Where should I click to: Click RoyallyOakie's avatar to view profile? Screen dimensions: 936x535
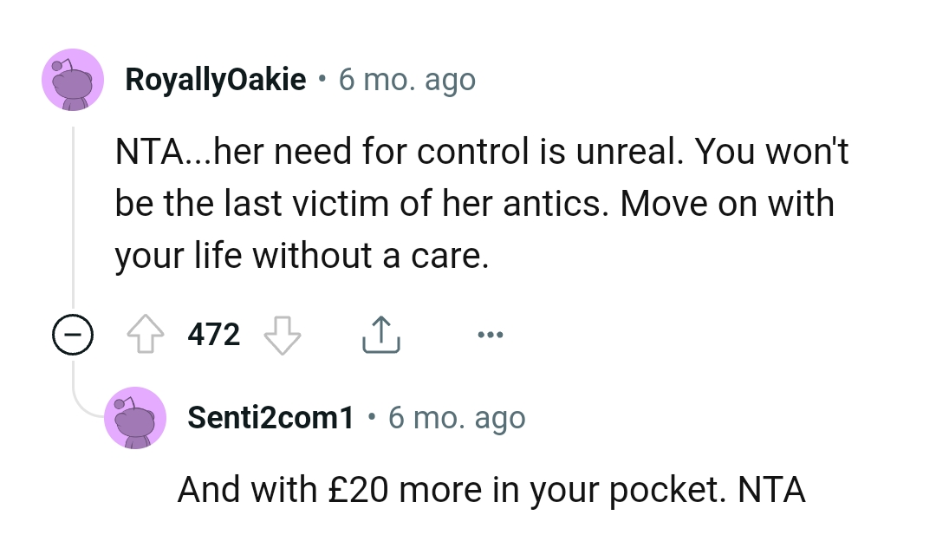[73, 79]
